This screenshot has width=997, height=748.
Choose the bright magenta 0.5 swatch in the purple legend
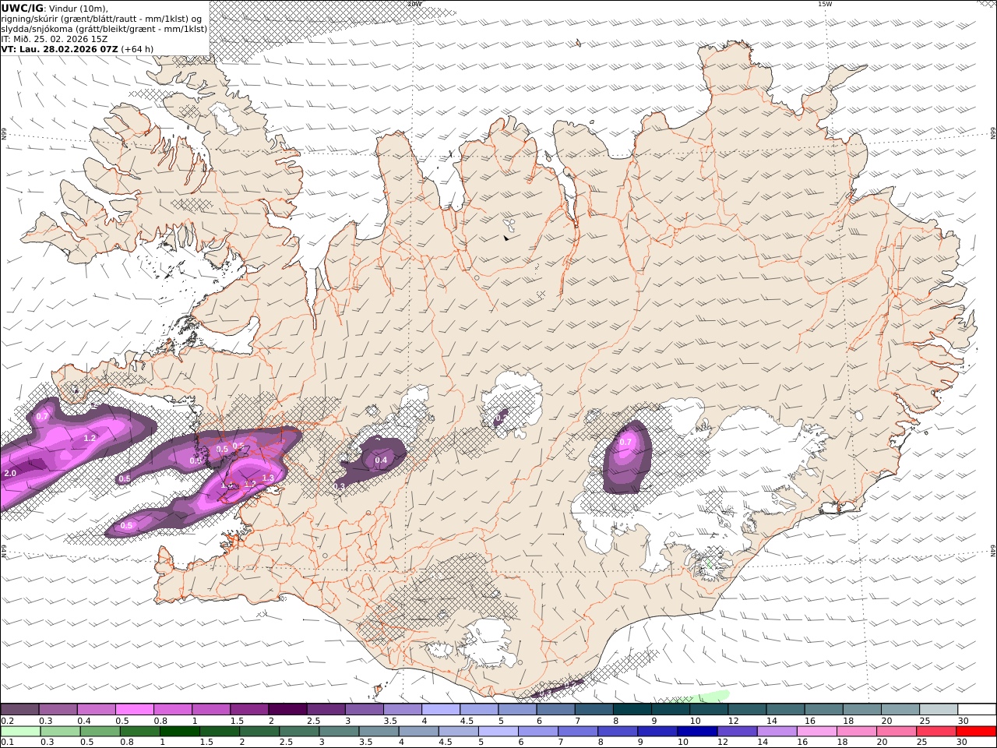point(134,710)
